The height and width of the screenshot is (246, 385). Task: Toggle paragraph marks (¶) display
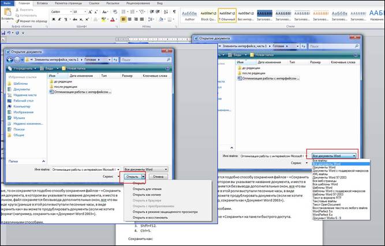[x=174, y=12]
